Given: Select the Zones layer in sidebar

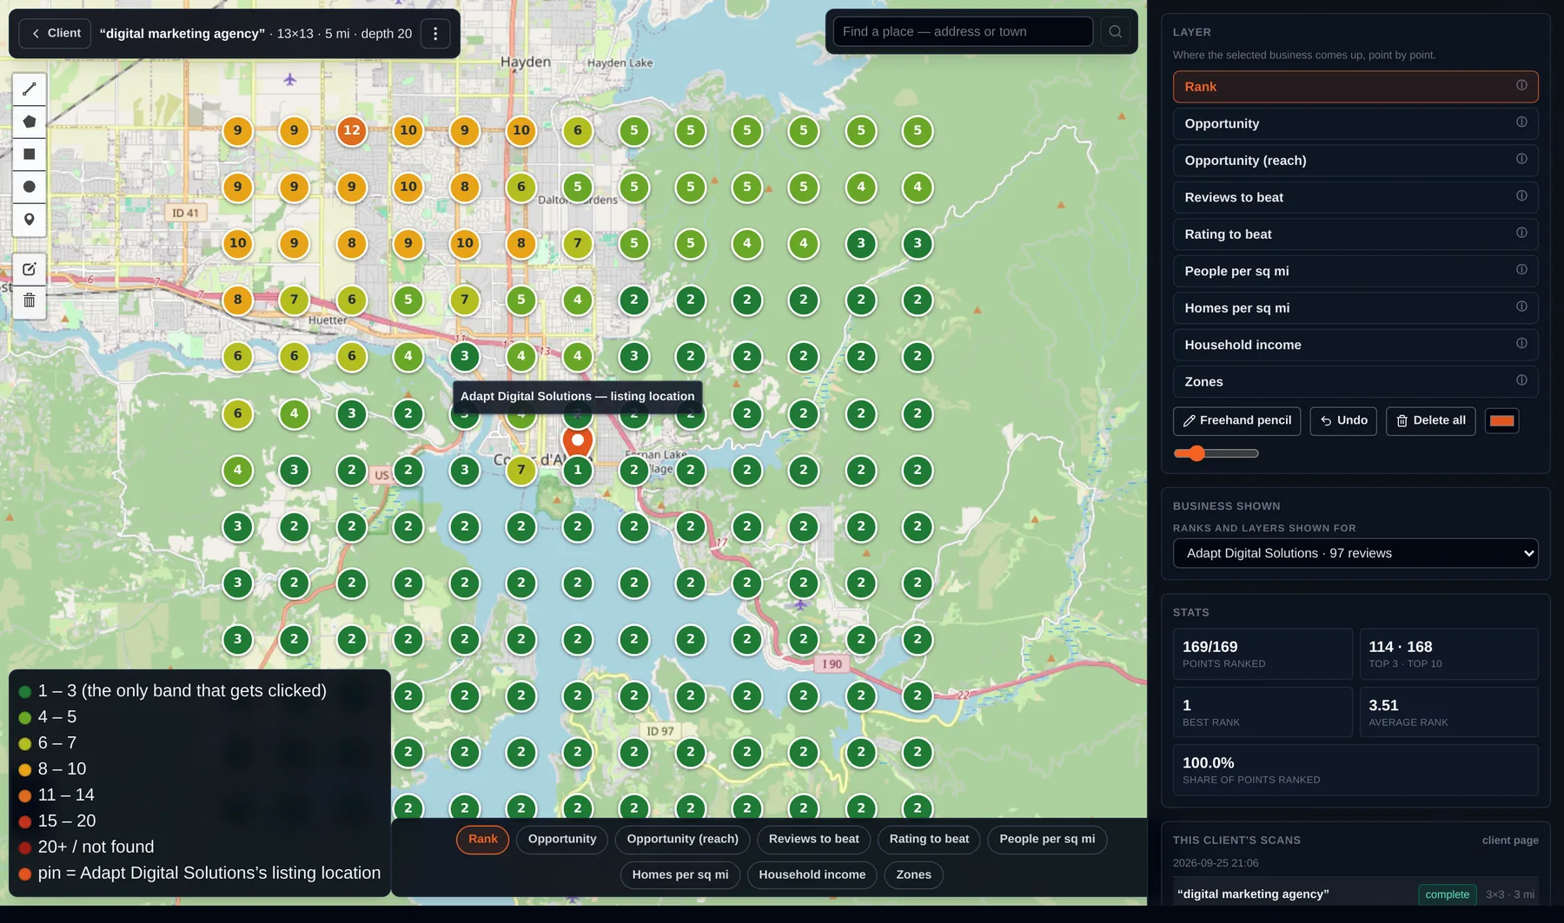Looking at the screenshot, I should pos(1355,382).
